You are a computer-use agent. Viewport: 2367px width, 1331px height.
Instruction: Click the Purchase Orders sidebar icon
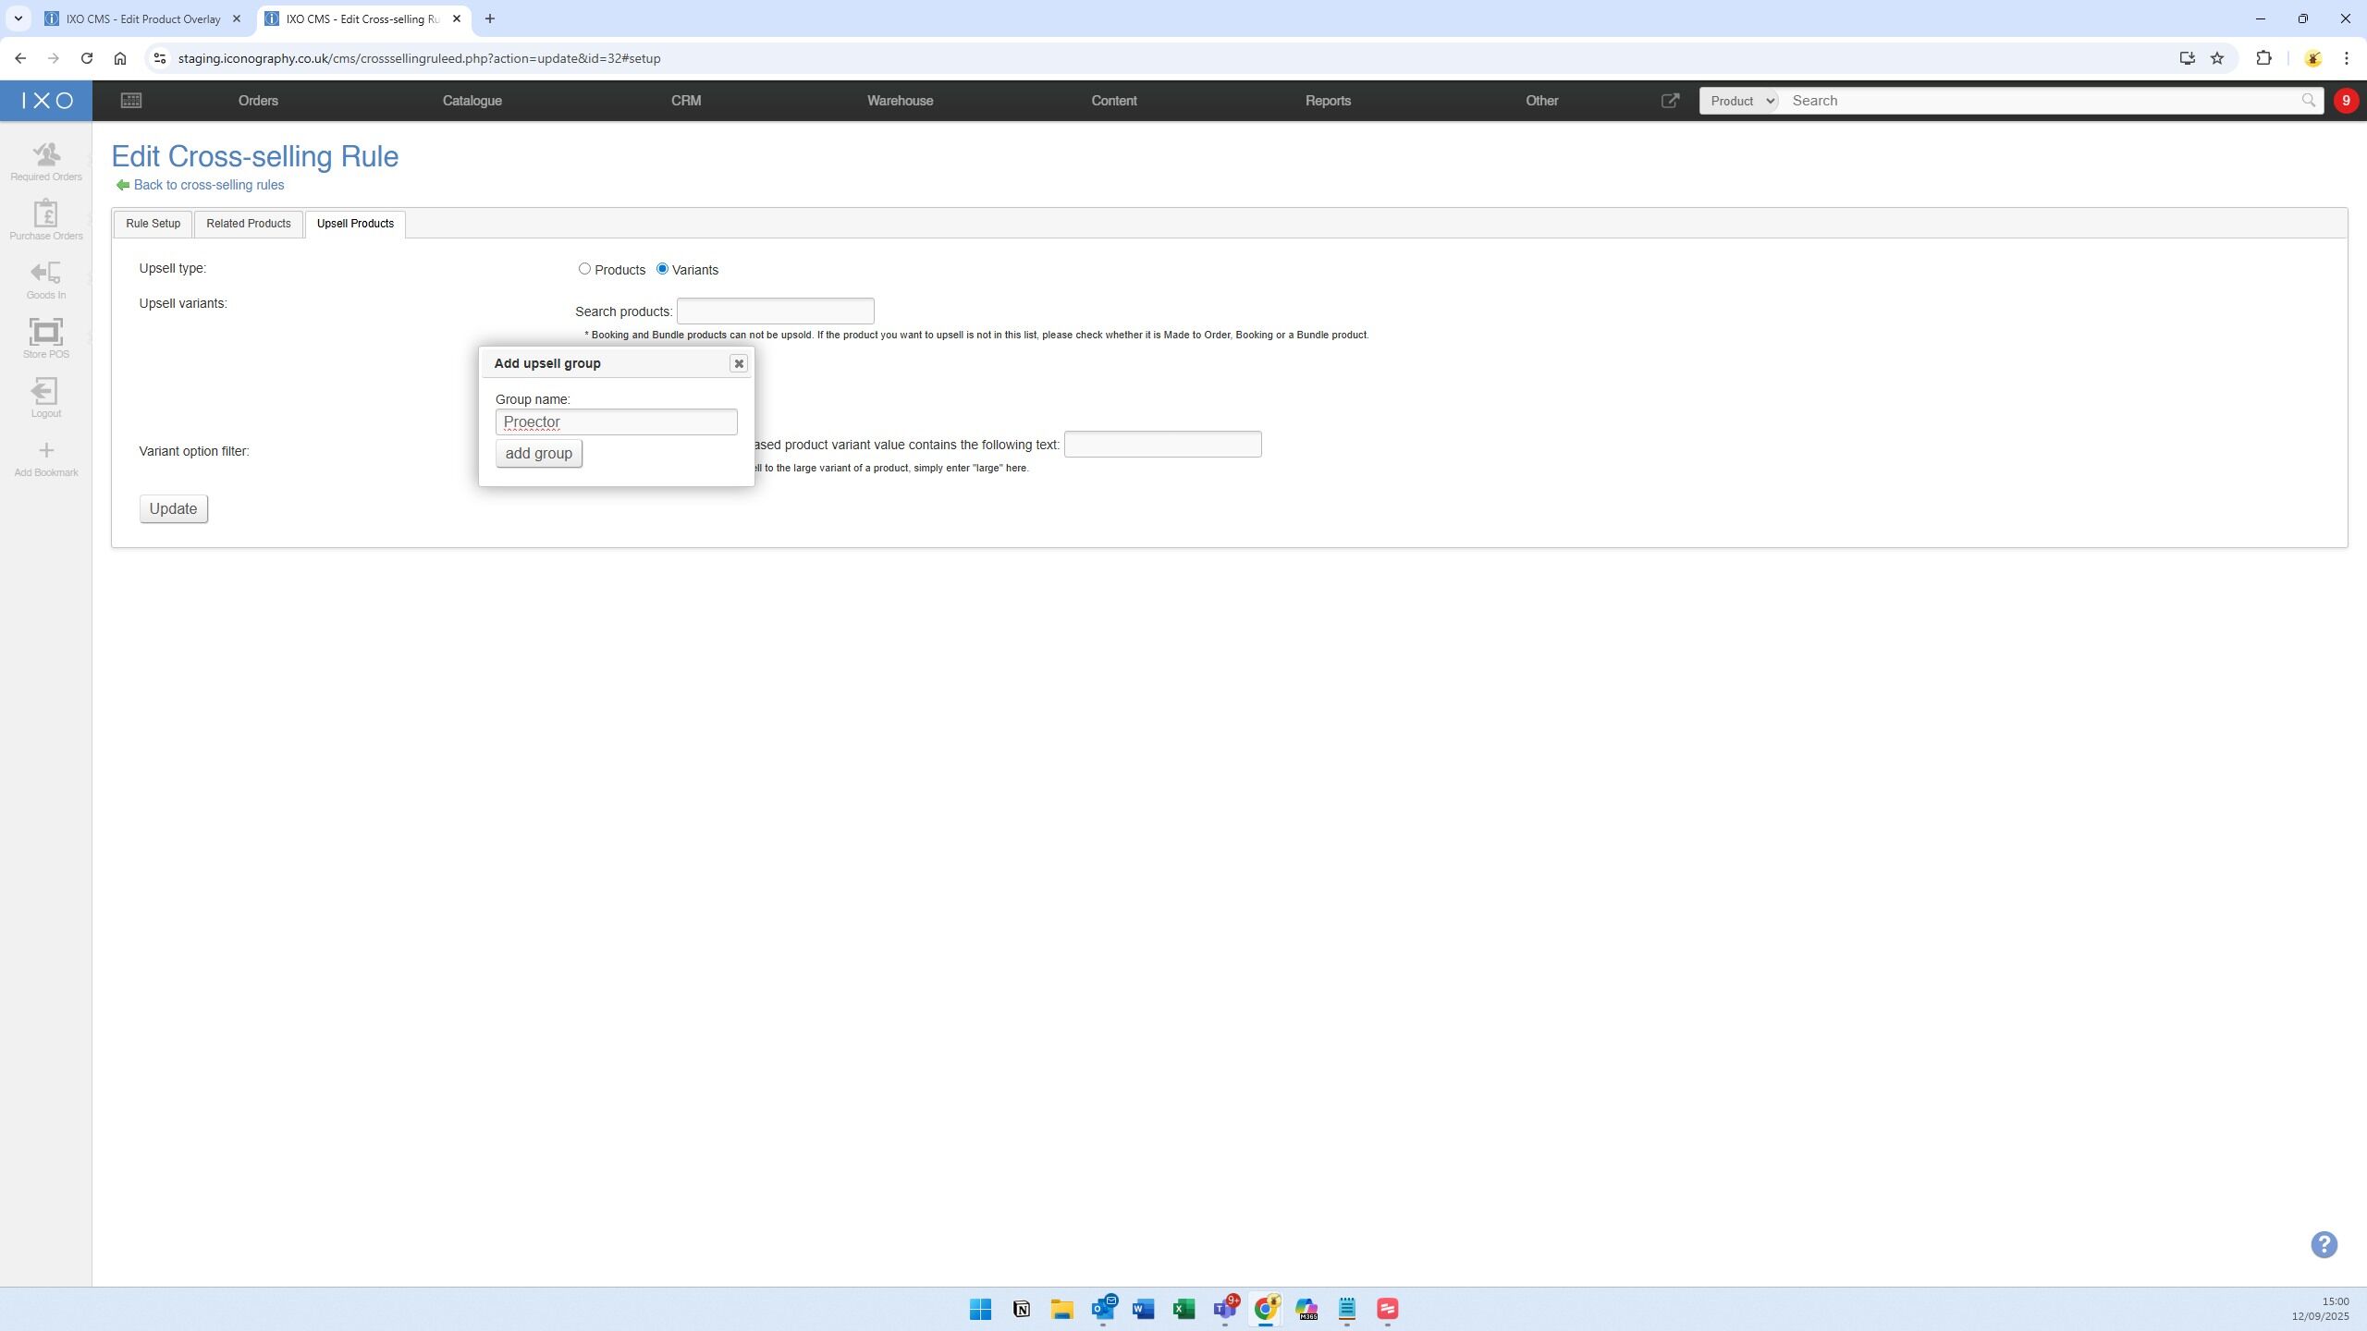(x=45, y=214)
